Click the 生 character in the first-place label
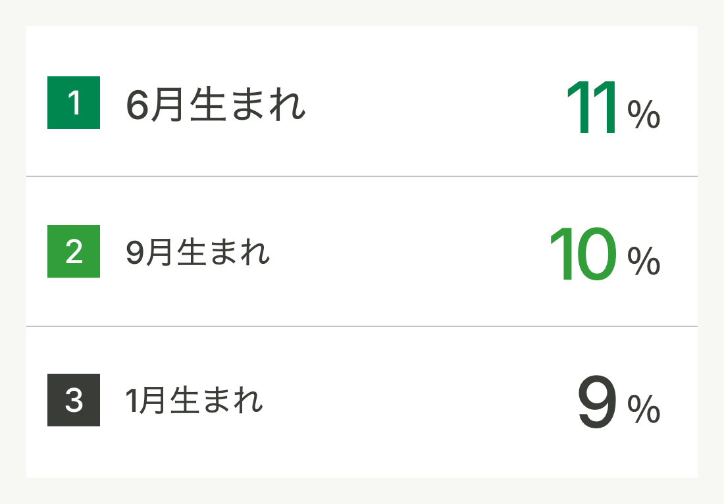 pos(208,105)
